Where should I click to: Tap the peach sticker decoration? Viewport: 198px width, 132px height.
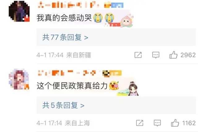(127, 21)
